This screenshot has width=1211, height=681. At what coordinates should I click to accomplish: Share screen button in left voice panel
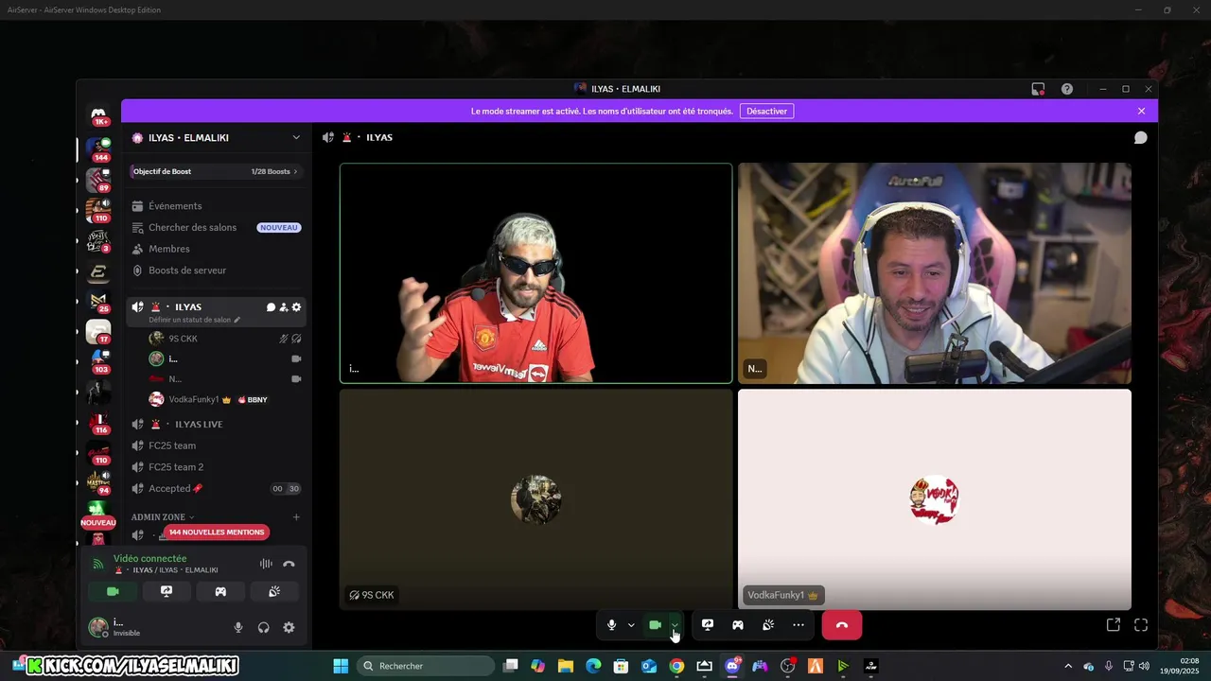167,591
